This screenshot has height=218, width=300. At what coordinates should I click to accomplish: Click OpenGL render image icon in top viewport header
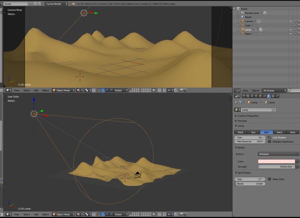pyautogui.click(x=181, y=90)
